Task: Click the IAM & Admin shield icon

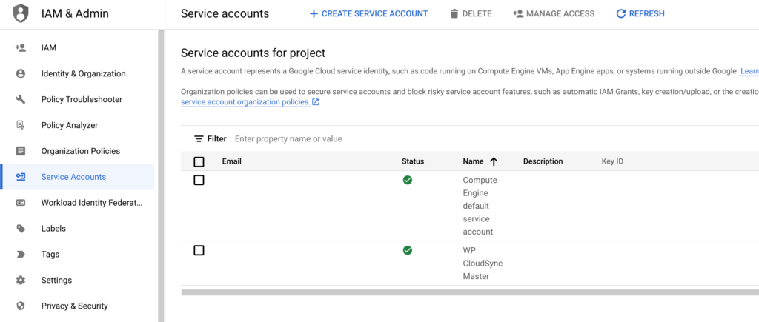Action: coord(21,13)
